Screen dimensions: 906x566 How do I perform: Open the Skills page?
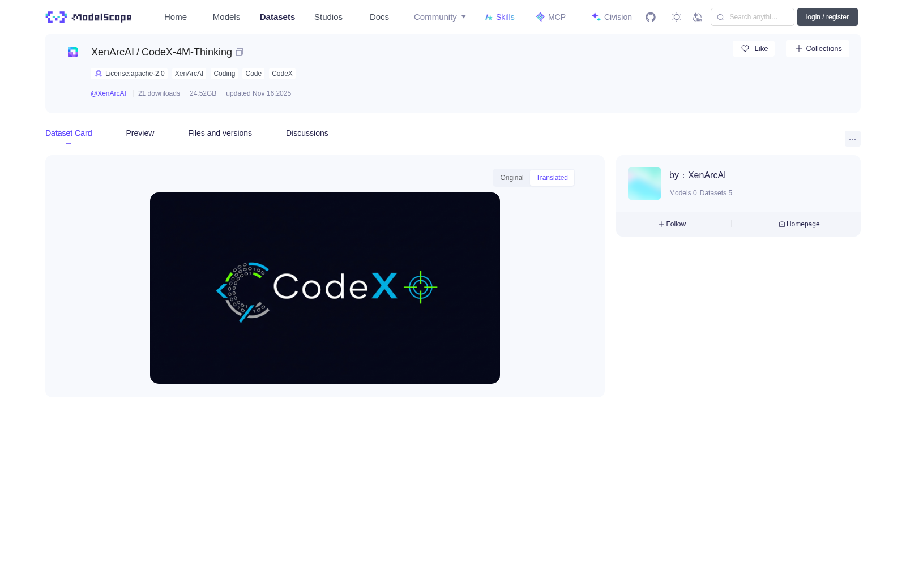point(499,17)
